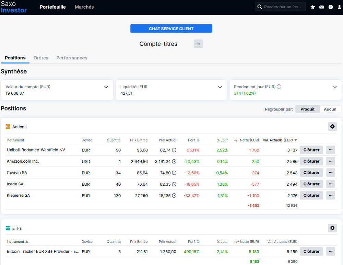Viewport: 343px width, 265px height.
Task: Click the teal ETFs category icon
Action: (8, 228)
